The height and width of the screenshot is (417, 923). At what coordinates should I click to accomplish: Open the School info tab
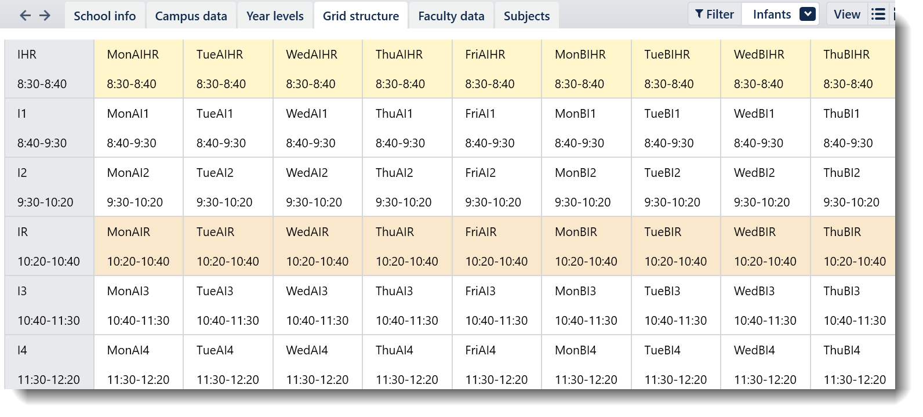104,16
